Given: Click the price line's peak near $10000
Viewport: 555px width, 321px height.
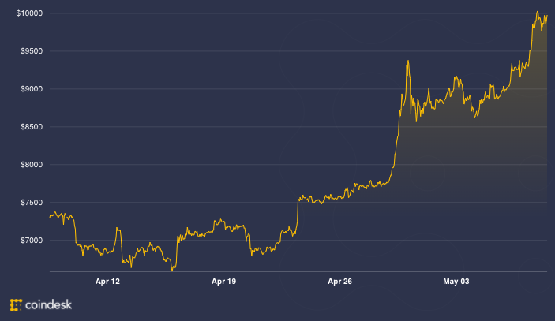Looking at the screenshot, I should coord(537,13).
